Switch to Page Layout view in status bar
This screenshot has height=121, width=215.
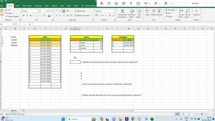pos(183,114)
